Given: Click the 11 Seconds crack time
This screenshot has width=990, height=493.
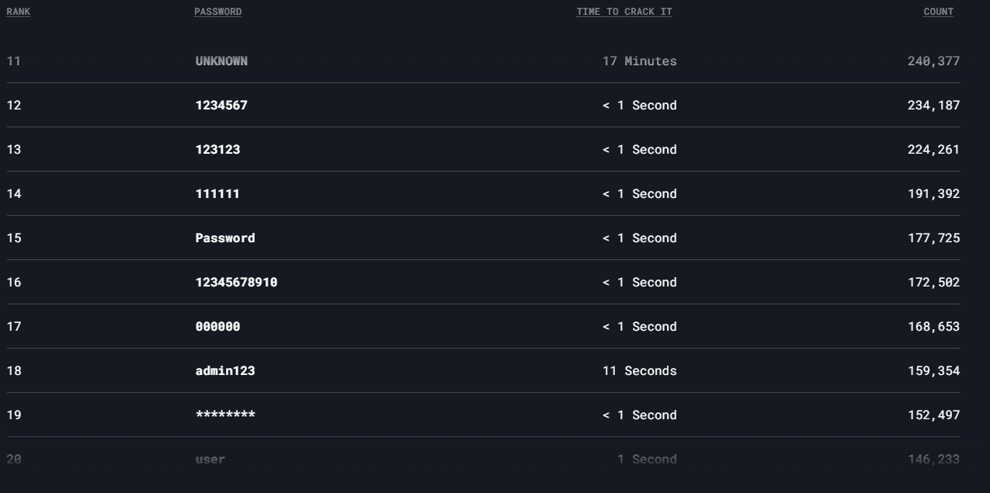Looking at the screenshot, I should click(640, 370).
